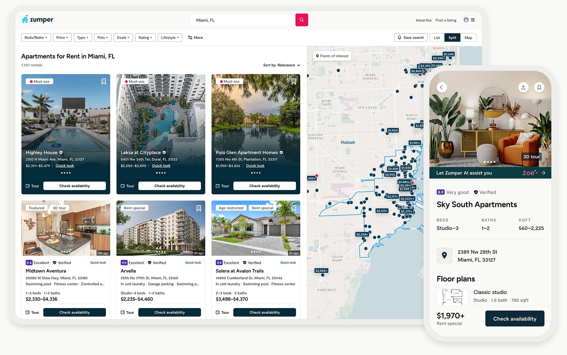Check availability for Highley House

[75, 186]
